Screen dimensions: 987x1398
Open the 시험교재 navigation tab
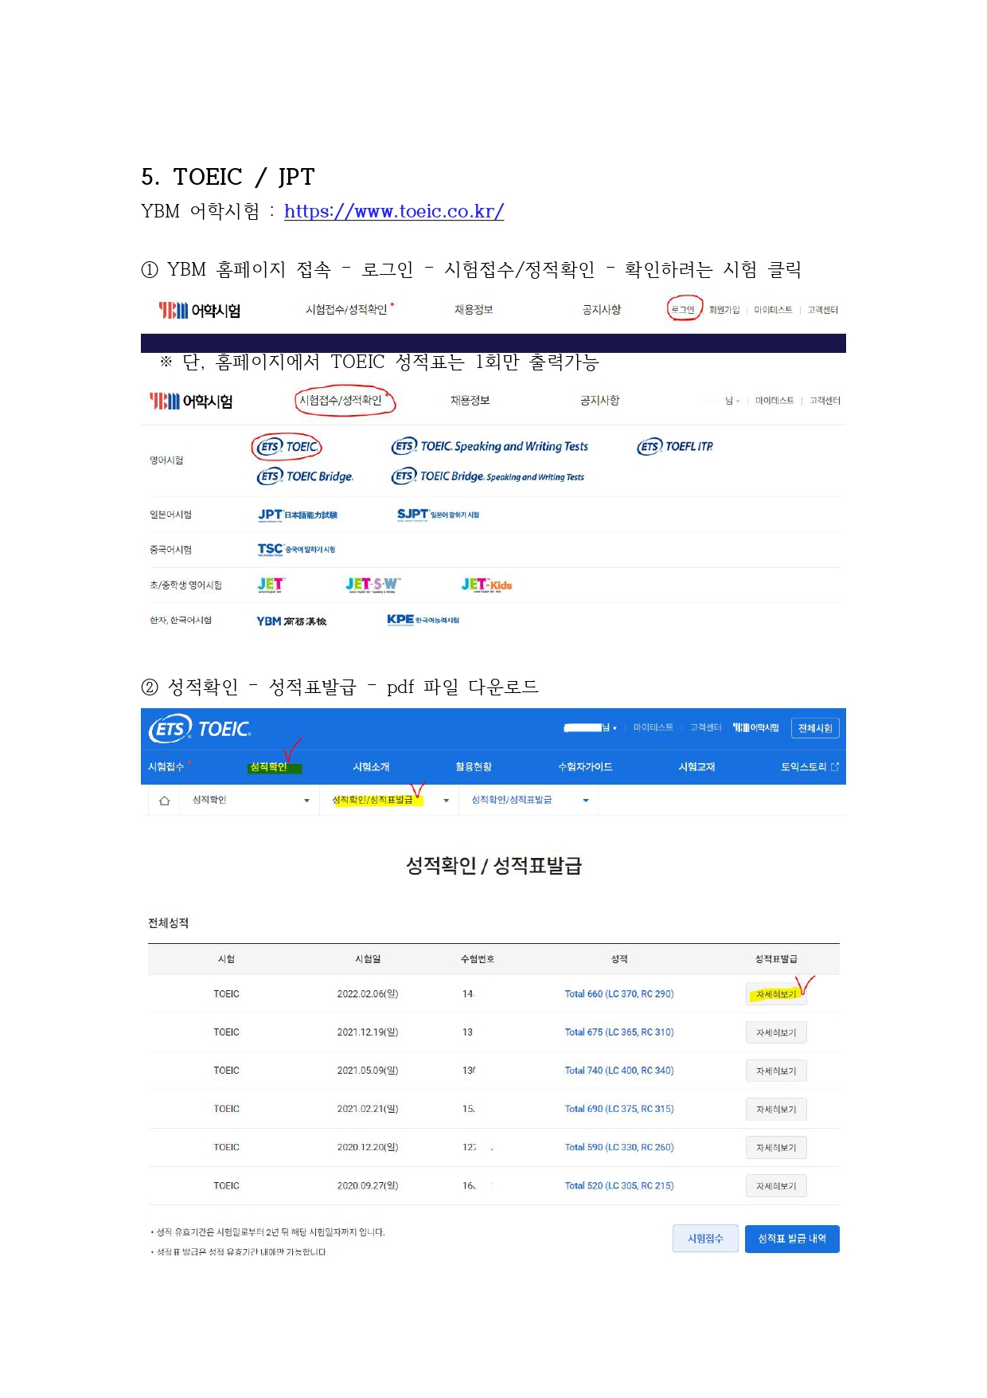click(x=696, y=766)
